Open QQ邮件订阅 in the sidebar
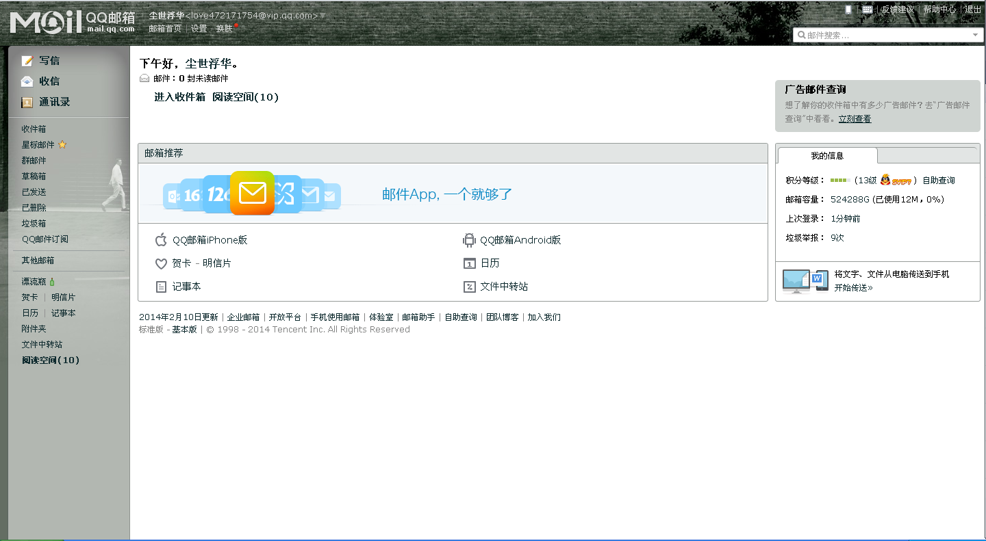The image size is (986, 541). point(45,239)
